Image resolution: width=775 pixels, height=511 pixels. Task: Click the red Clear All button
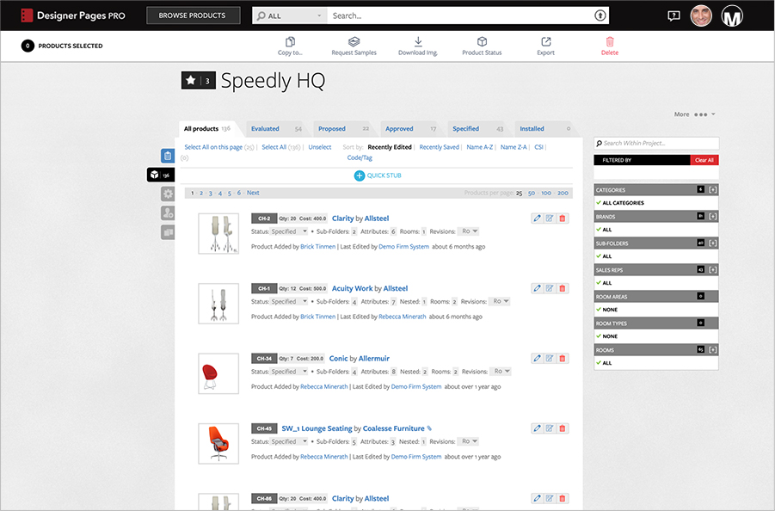704,160
